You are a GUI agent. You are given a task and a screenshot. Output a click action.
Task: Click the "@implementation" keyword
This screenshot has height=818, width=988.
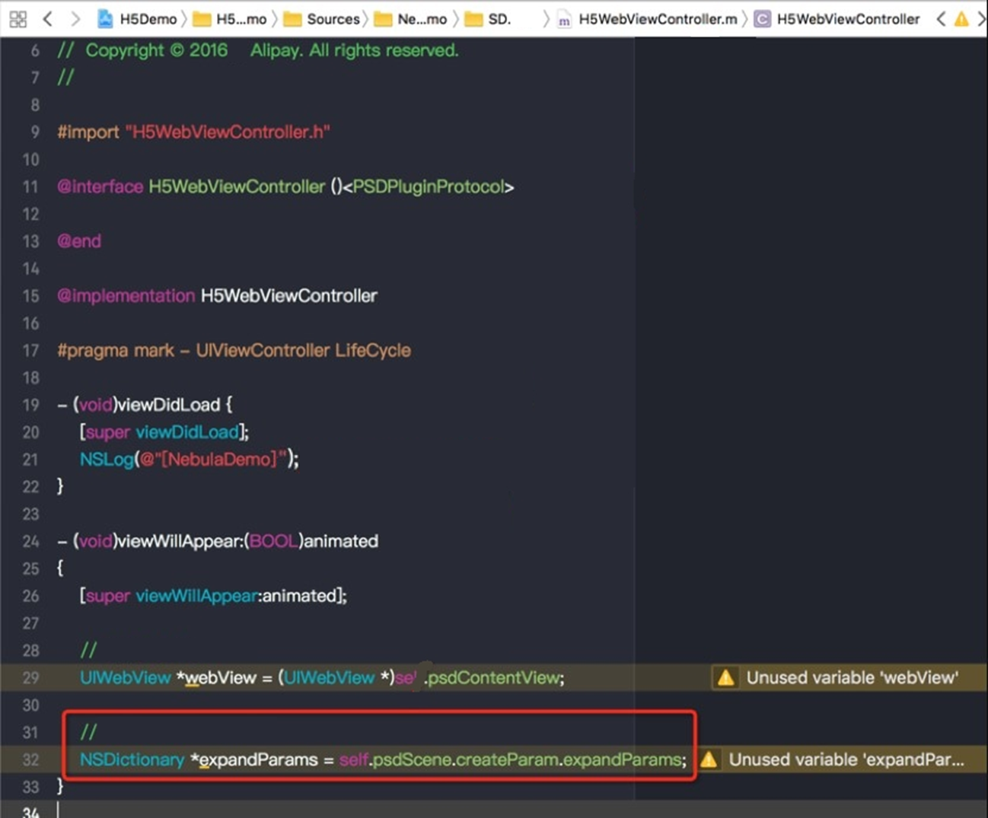coord(126,296)
